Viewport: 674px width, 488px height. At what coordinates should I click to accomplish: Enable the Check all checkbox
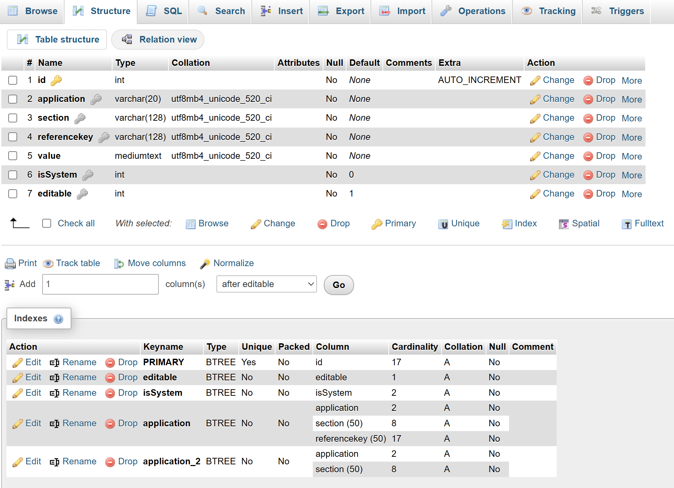tap(47, 224)
